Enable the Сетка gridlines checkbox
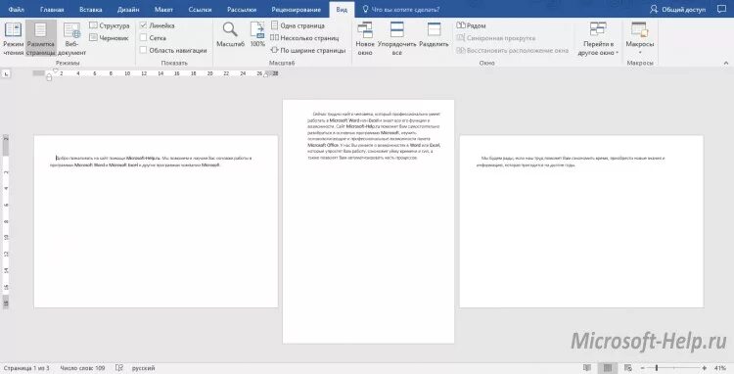 (144, 38)
